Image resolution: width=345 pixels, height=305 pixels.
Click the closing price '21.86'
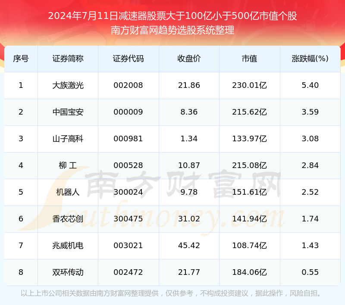coord(189,85)
